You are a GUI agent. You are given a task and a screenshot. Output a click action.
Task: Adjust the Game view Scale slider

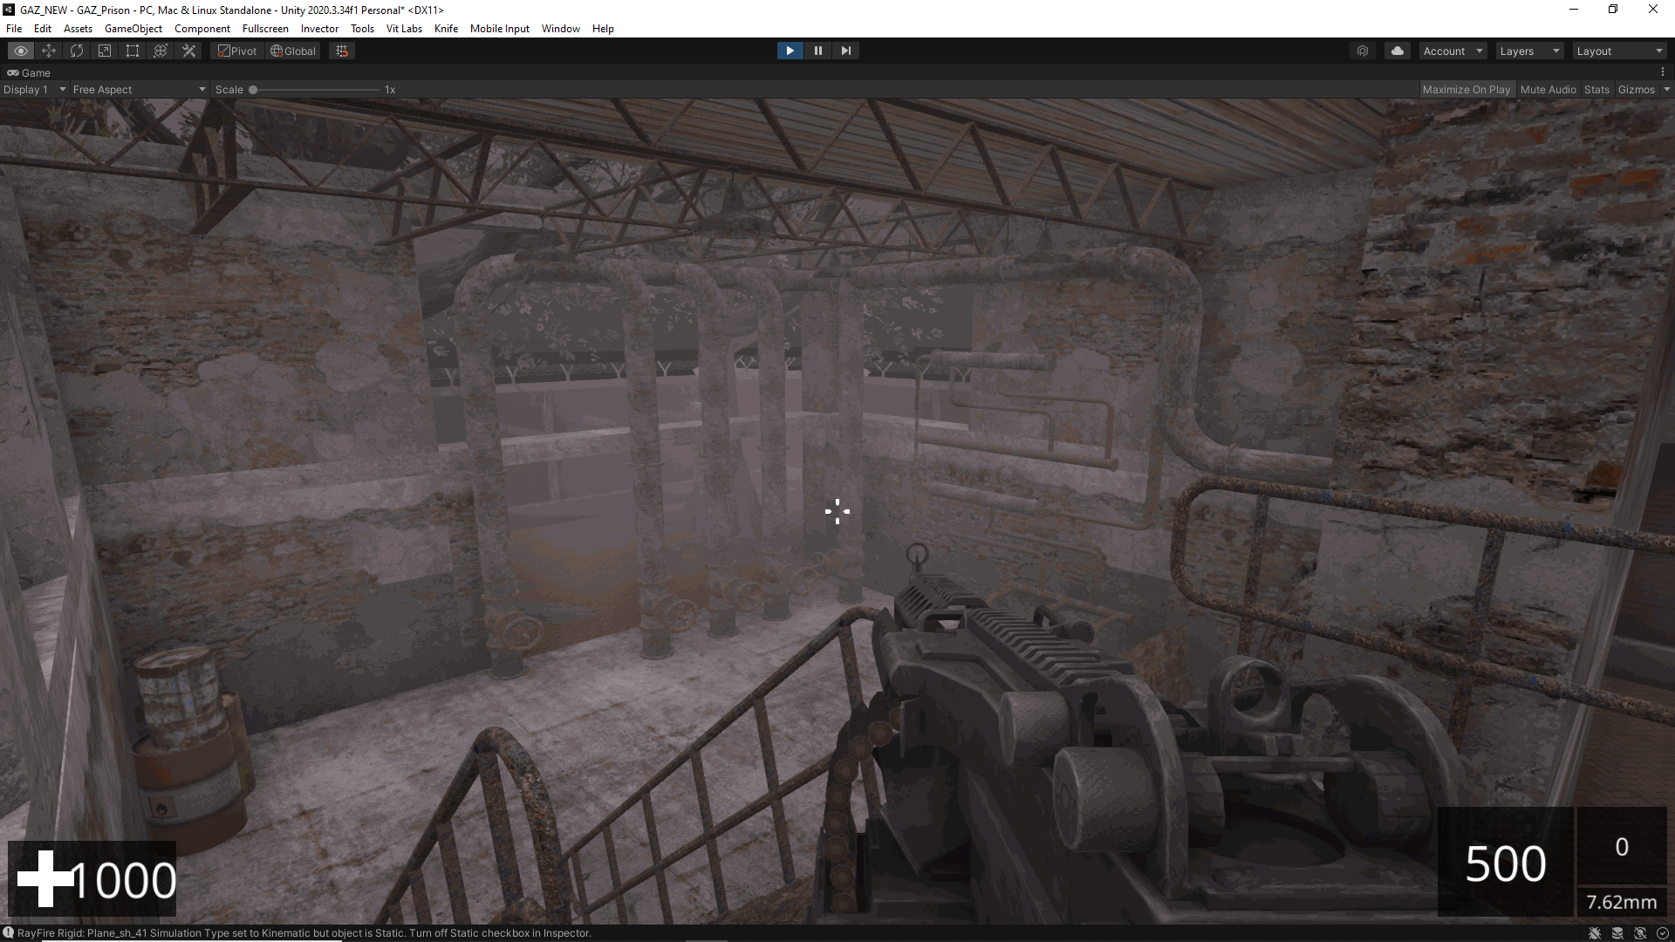point(315,89)
